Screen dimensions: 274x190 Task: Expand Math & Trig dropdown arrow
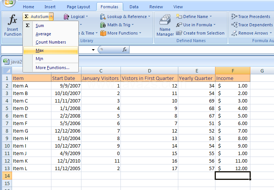point(133,25)
